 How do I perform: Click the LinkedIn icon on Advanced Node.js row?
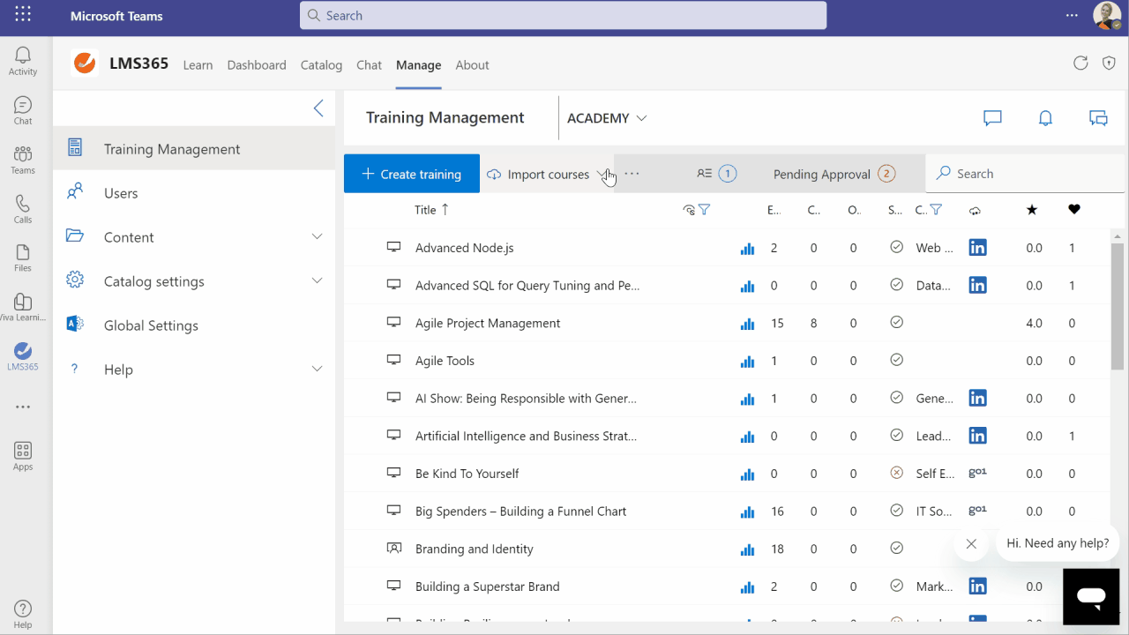[x=977, y=248]
